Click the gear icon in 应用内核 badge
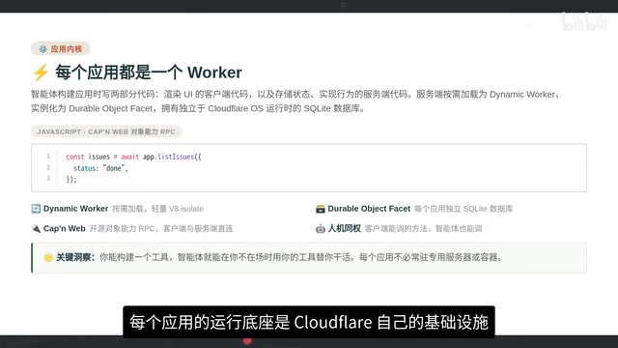Viewport: 618px width, 348px height. [42, 49]
